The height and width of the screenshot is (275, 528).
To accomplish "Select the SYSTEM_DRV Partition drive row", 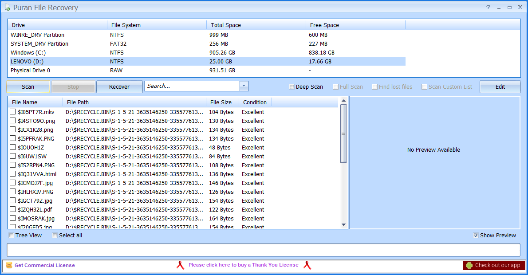I will pos(207,44).
